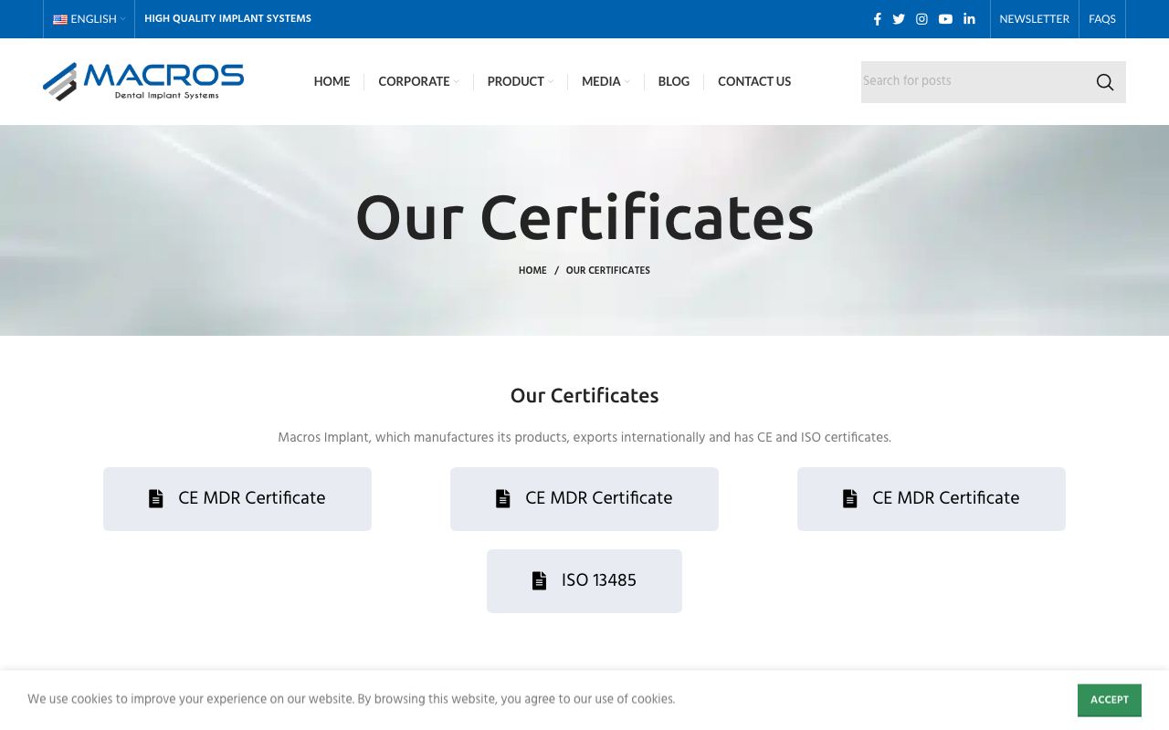Go to the Blog menu item
This screenshot has height=730, width=1169.
tap(674, 81)
